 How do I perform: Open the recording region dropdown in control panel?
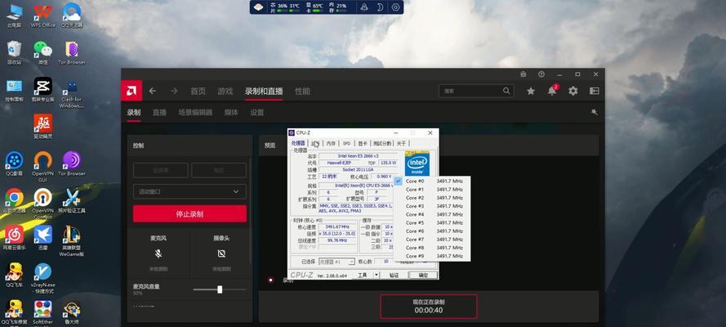click(189, 192)
